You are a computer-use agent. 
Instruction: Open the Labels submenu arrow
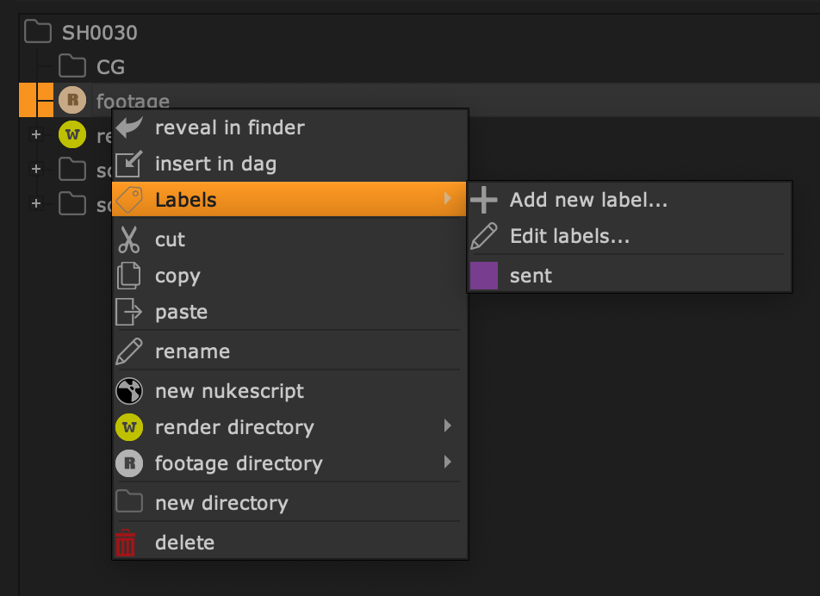click(447, 199)
